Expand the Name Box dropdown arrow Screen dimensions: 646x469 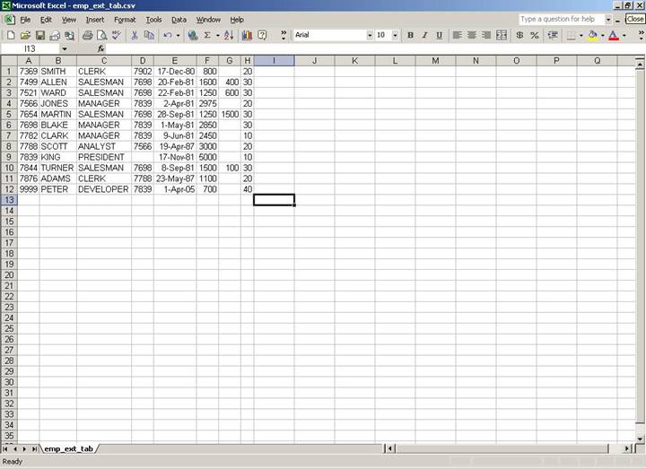[x=64, y=48]
